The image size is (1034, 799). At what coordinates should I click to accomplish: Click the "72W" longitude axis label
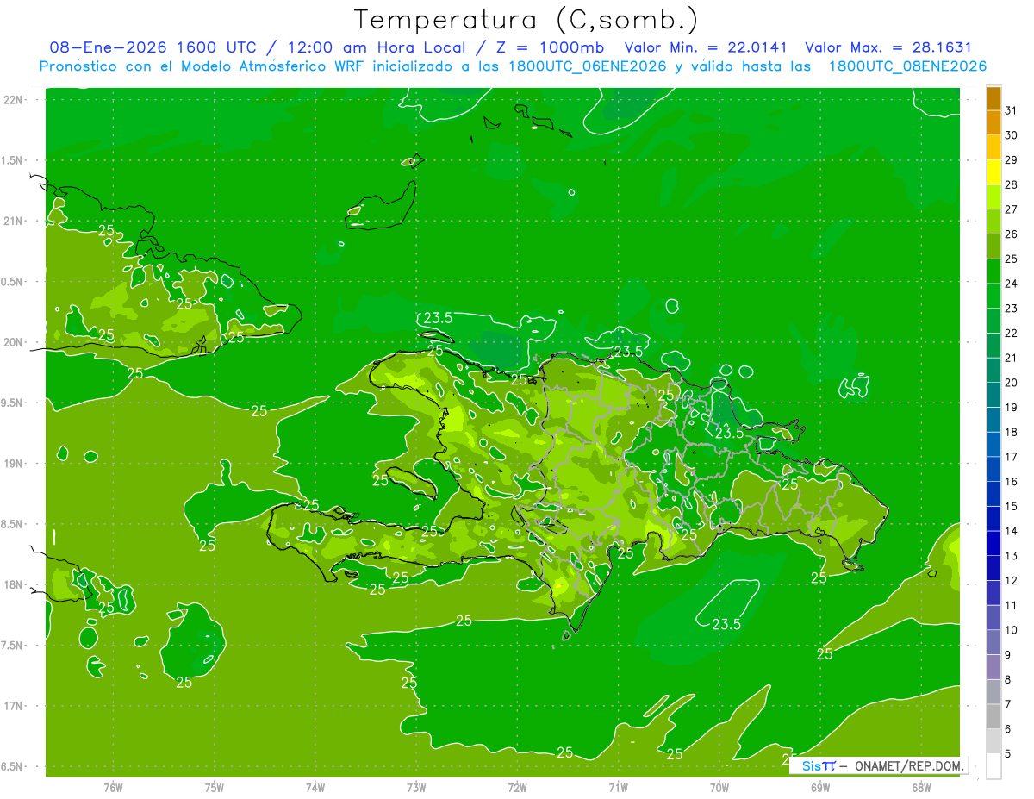pyautogui.click(x=517, y=787)
